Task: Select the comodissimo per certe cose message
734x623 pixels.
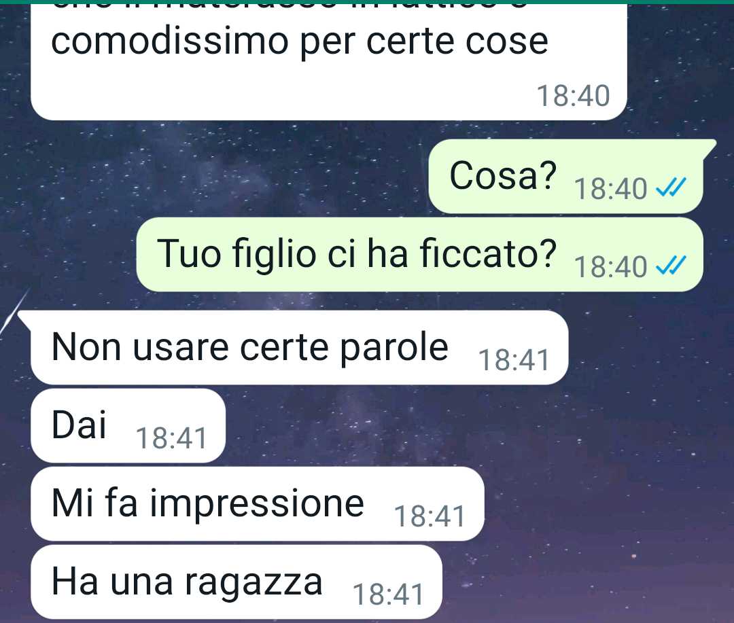Action: 329,61
